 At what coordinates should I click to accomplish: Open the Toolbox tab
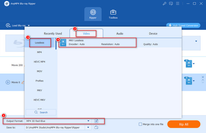click(113, 14)
